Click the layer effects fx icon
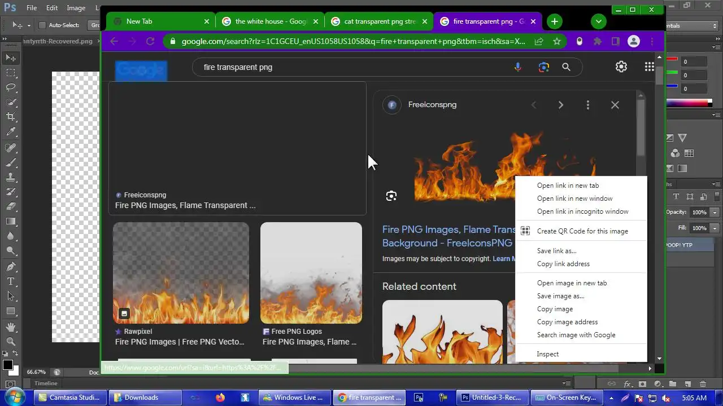 627,384
